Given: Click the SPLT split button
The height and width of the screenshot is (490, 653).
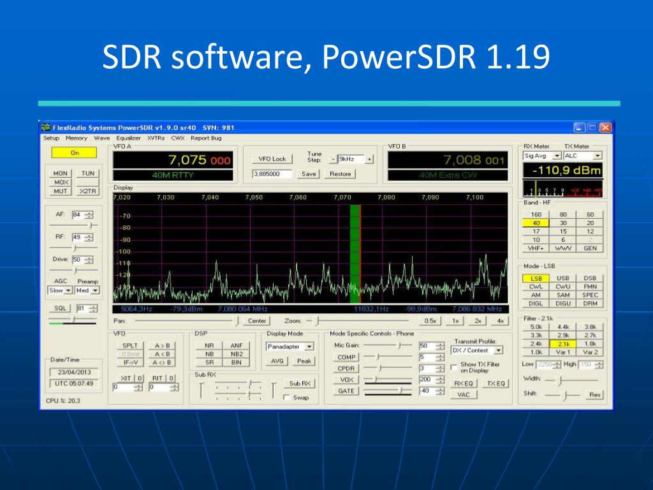Looking at the screenshot, I should pos(130,345).
